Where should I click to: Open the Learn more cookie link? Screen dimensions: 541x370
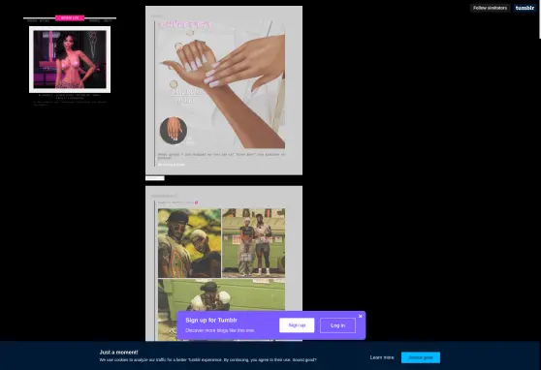(382, 357)
